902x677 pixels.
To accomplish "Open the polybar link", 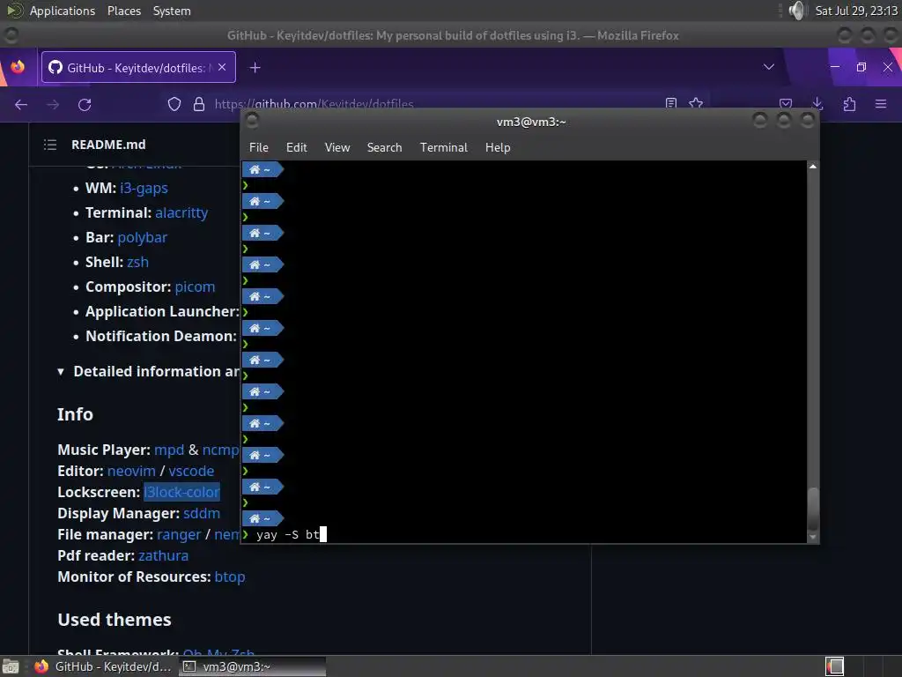I will click(x=142, y=238).
